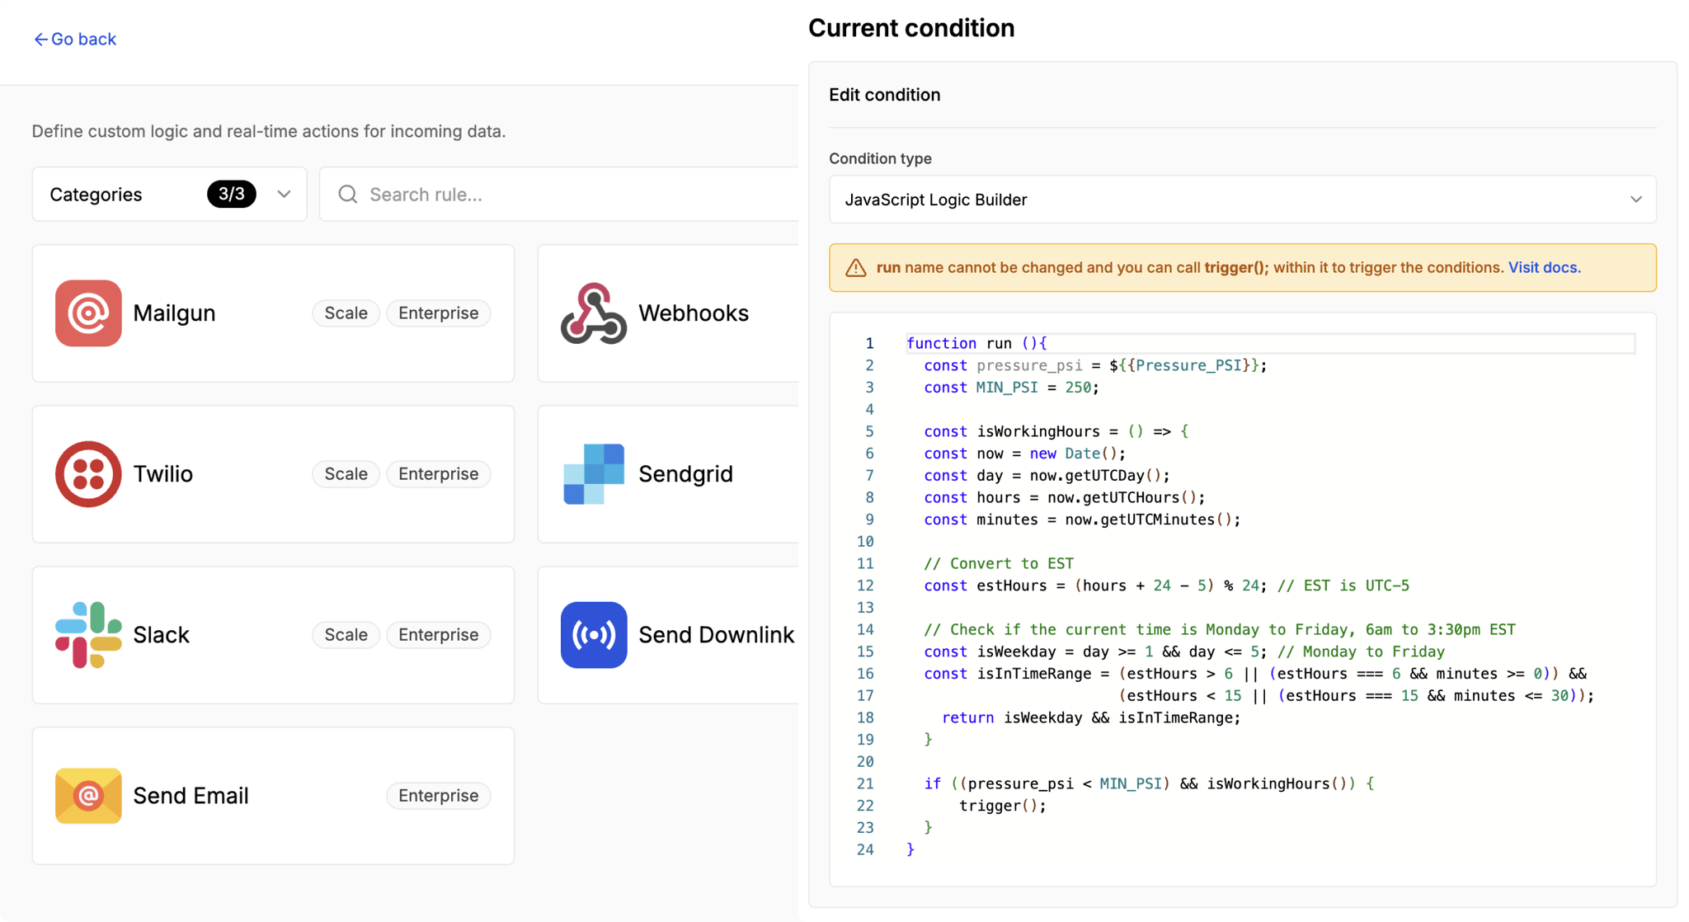Click the 'Convert to EST' comment line

point(999,564)
